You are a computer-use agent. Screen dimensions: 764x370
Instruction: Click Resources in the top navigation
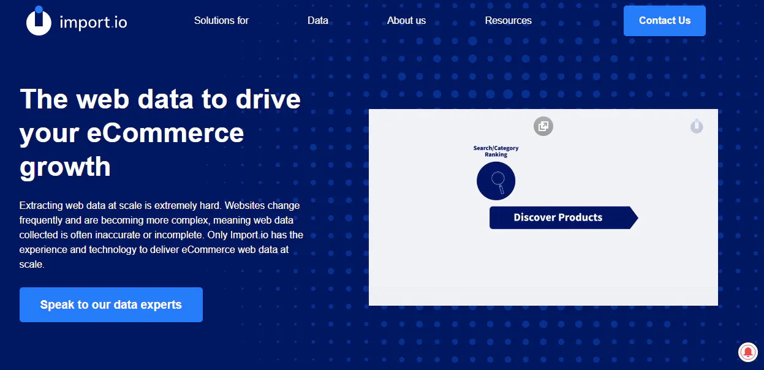tap(508, 20)
